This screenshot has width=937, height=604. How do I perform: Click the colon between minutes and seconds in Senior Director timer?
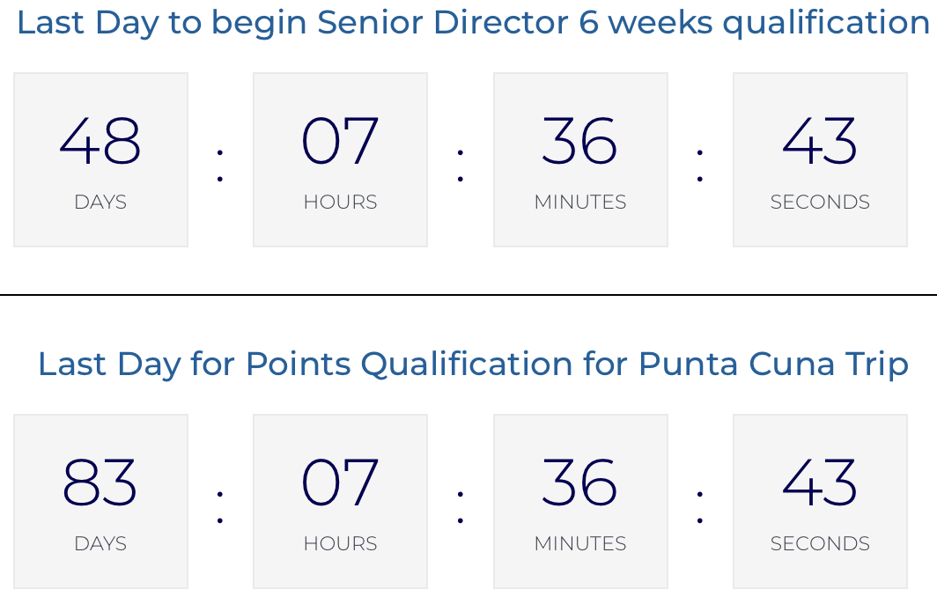(700, 165)
